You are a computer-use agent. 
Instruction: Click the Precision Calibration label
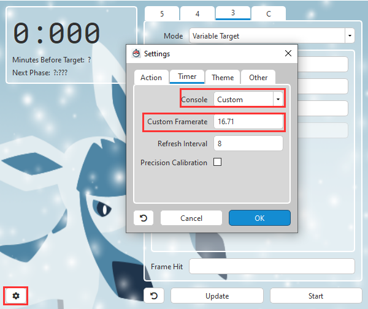pos(174,163)
